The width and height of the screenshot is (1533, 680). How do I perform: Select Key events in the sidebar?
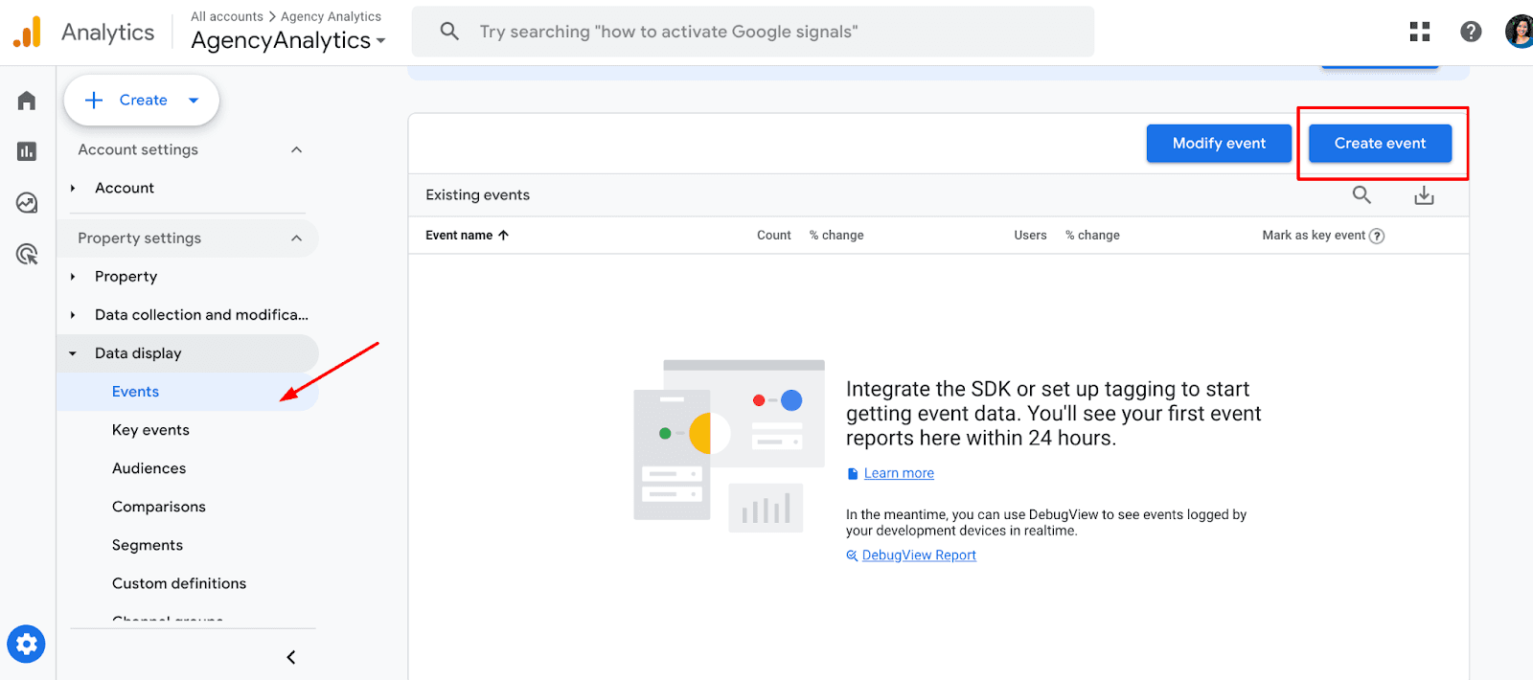pos(150,430)
